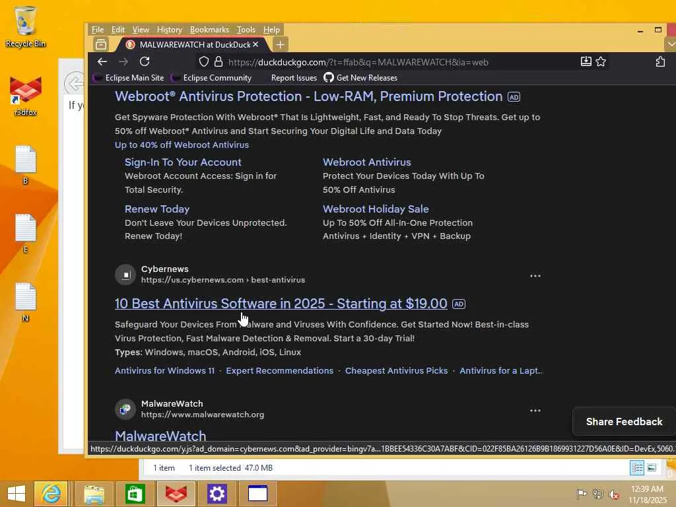Click Explorer back arrow behind browser
Image resolution: width=676 pixels, height=507 pixels.
[x=74, y=83]
